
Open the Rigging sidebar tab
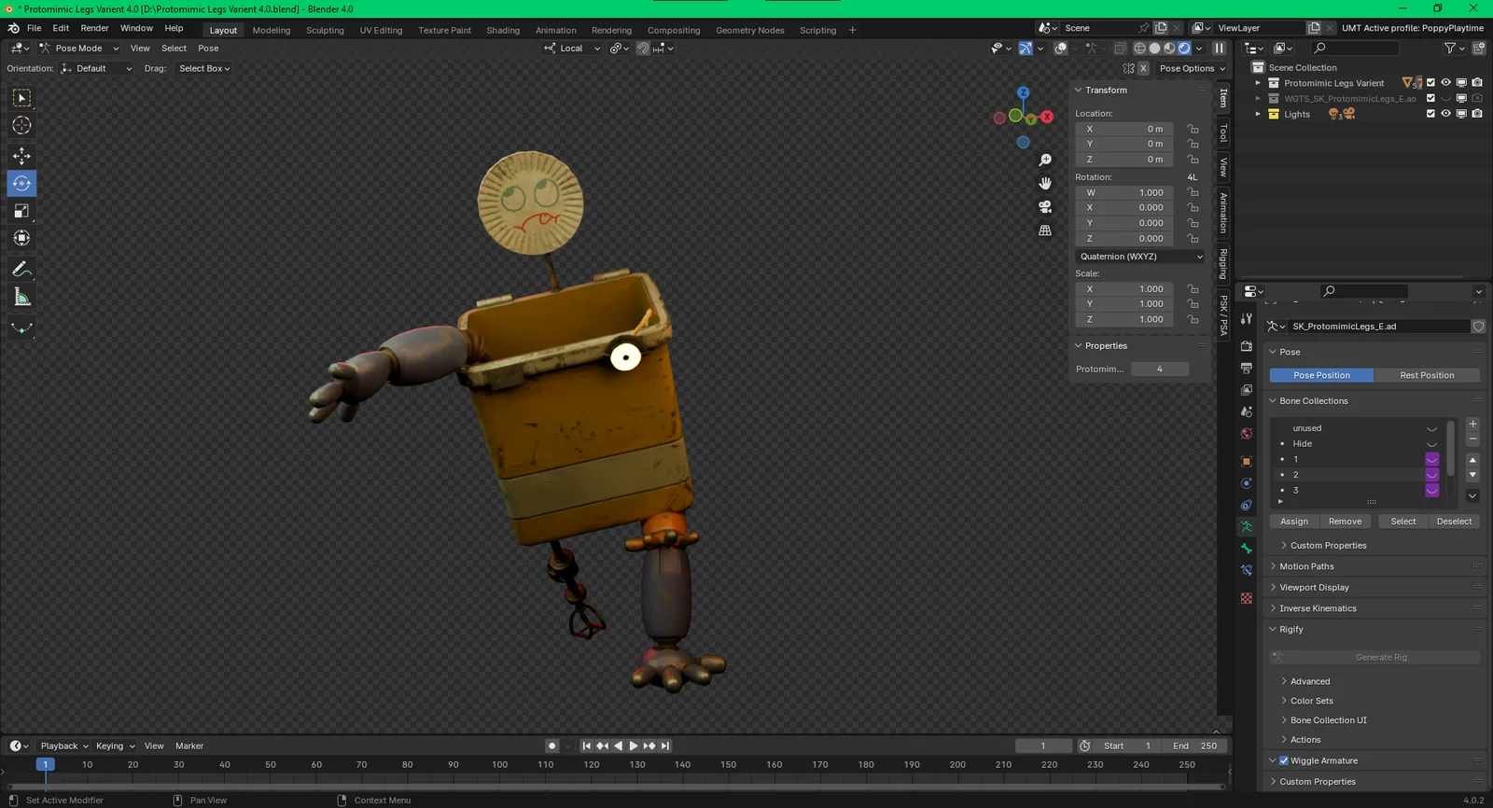[x=1223, y=263]
